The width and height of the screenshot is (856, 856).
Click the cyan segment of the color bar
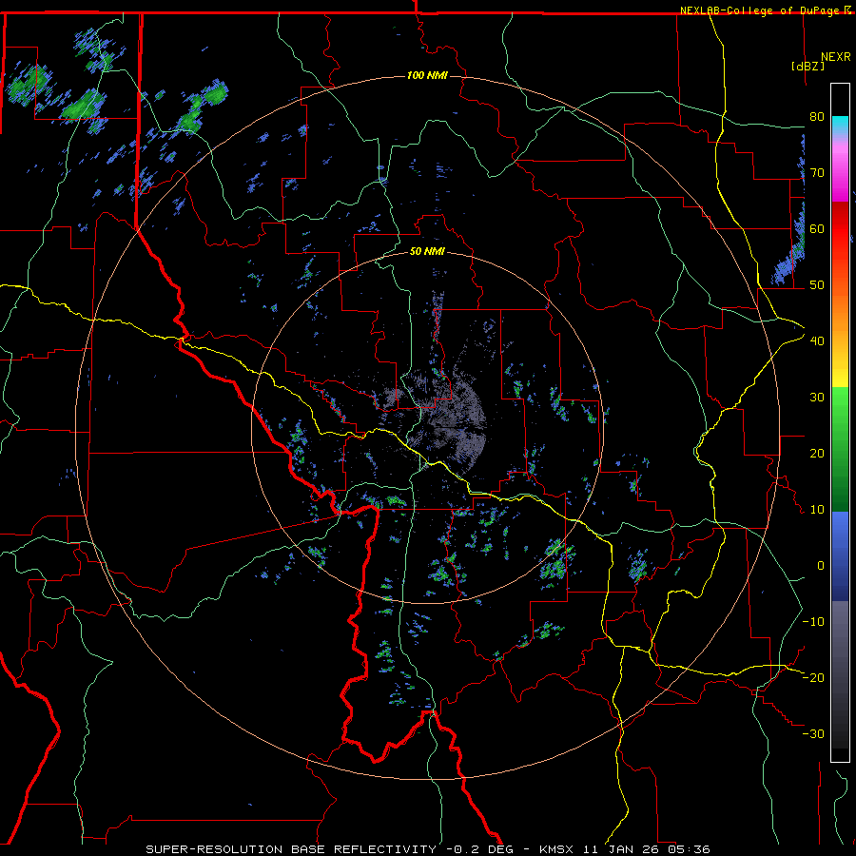tap(840, 125)
